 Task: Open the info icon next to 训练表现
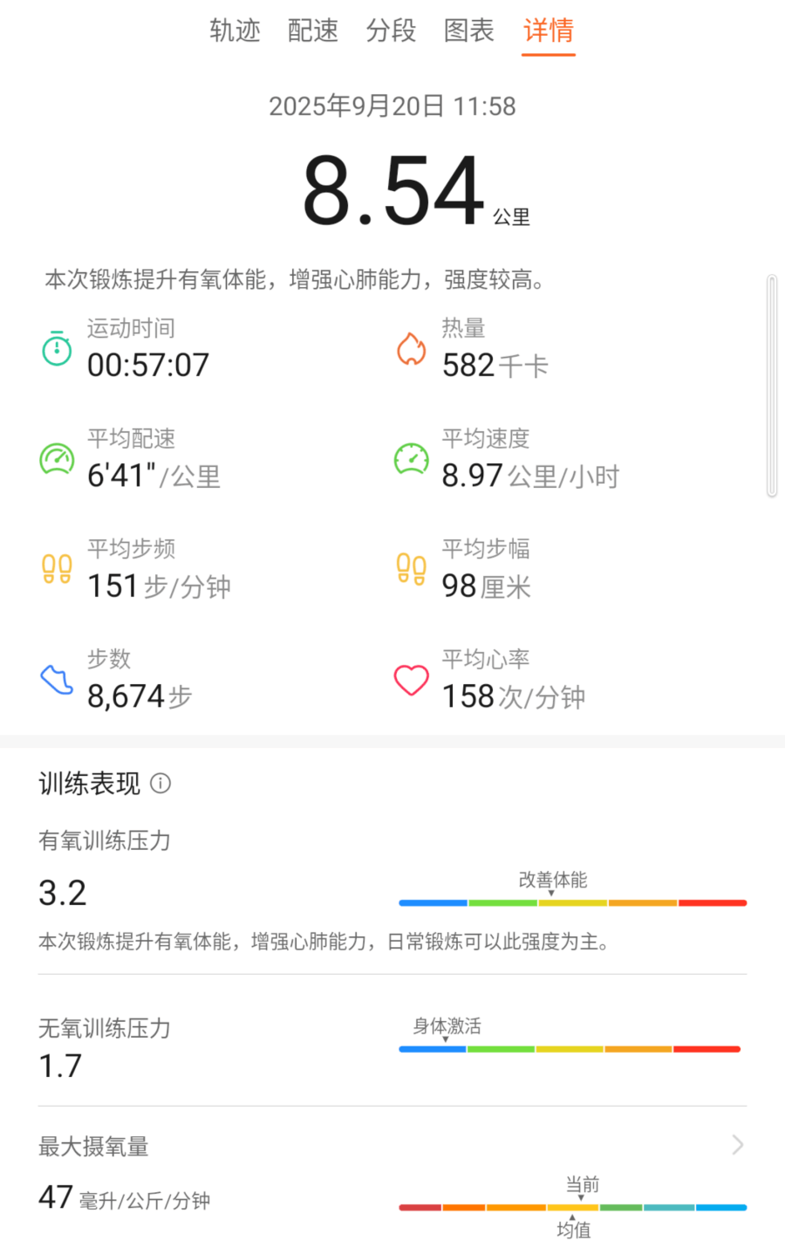(160, 783)
